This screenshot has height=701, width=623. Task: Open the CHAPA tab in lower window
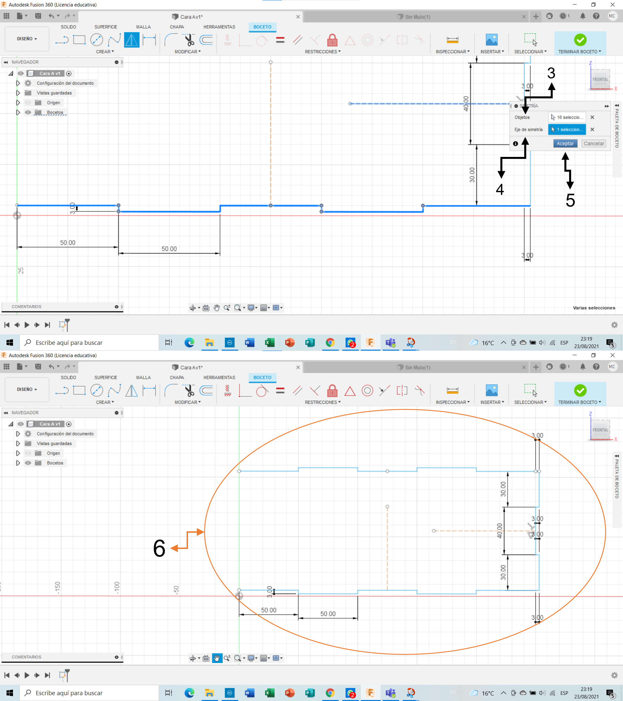pyautogui.click(x=177, y=378)
